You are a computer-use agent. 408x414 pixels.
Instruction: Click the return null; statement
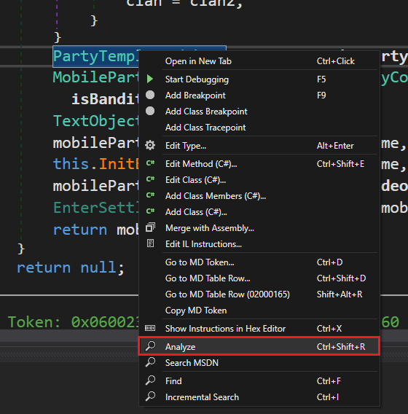[70, 267]
